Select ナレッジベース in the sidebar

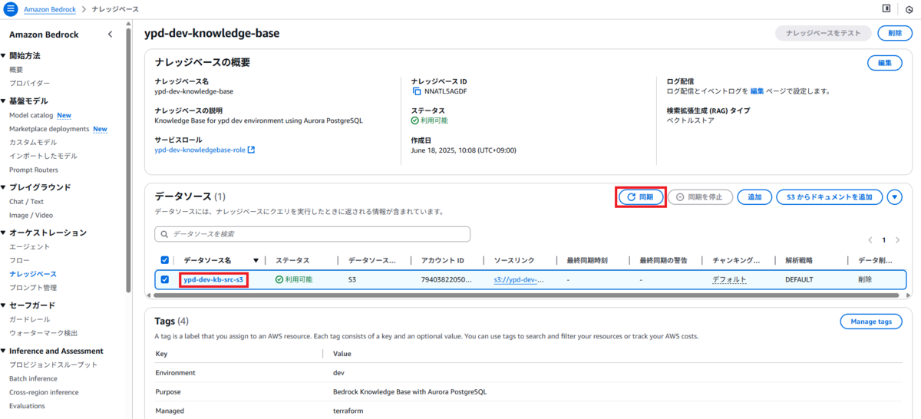point(32,274)
